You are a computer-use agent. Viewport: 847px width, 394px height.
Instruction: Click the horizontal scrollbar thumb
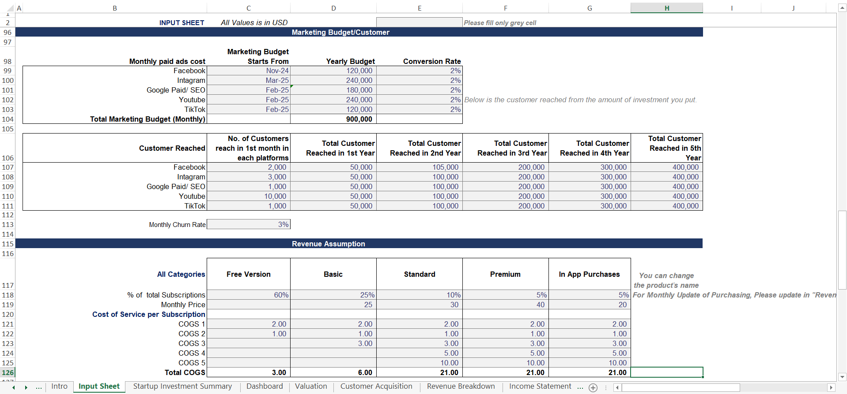click(x=681, y=388)
